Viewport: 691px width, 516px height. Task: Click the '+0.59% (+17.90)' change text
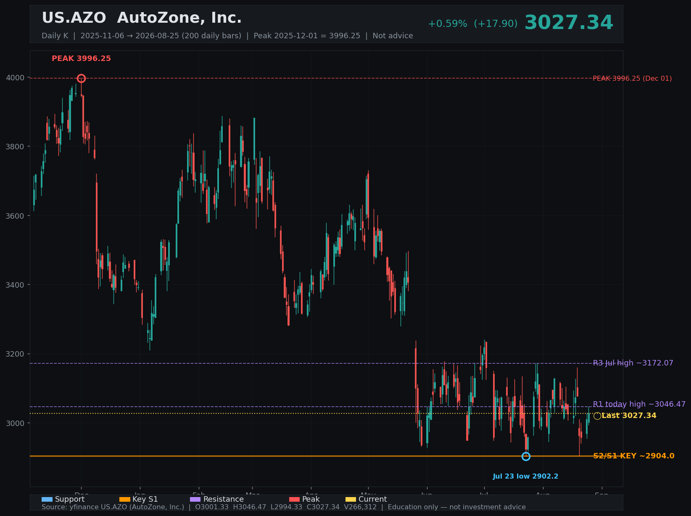[473, 24]
